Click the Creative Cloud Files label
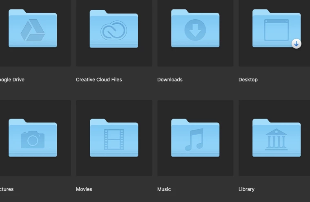The height and width of the screenshot is (202, 310). point(99,80)
